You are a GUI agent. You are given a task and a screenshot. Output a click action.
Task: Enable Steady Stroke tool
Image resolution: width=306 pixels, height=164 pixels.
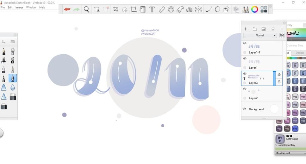[x=208, y=9]
